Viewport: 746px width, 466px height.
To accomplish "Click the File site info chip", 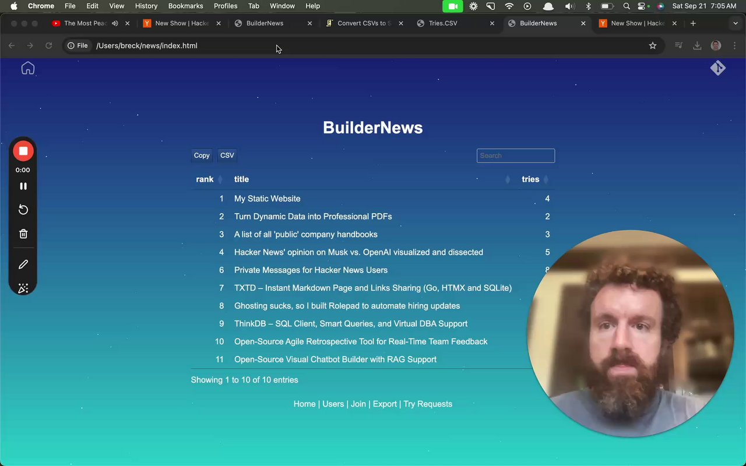I will [78, 45].
